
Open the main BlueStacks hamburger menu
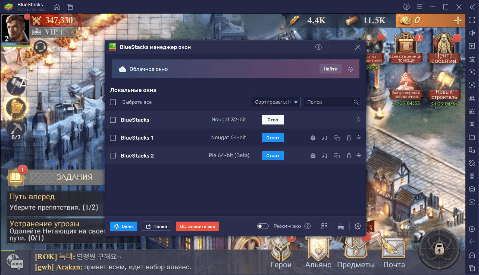[420, 7]
